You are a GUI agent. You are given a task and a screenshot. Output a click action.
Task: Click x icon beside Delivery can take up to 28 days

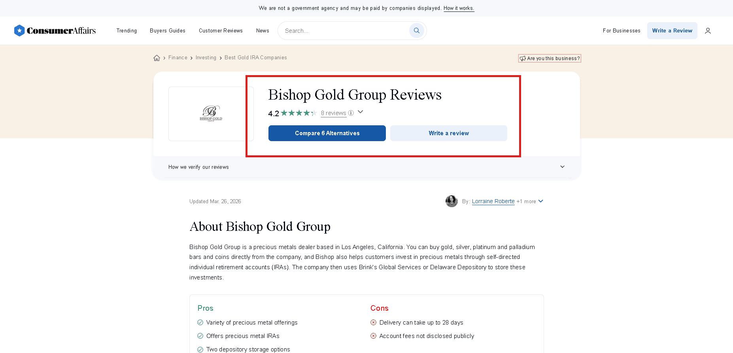pos(373,323)
